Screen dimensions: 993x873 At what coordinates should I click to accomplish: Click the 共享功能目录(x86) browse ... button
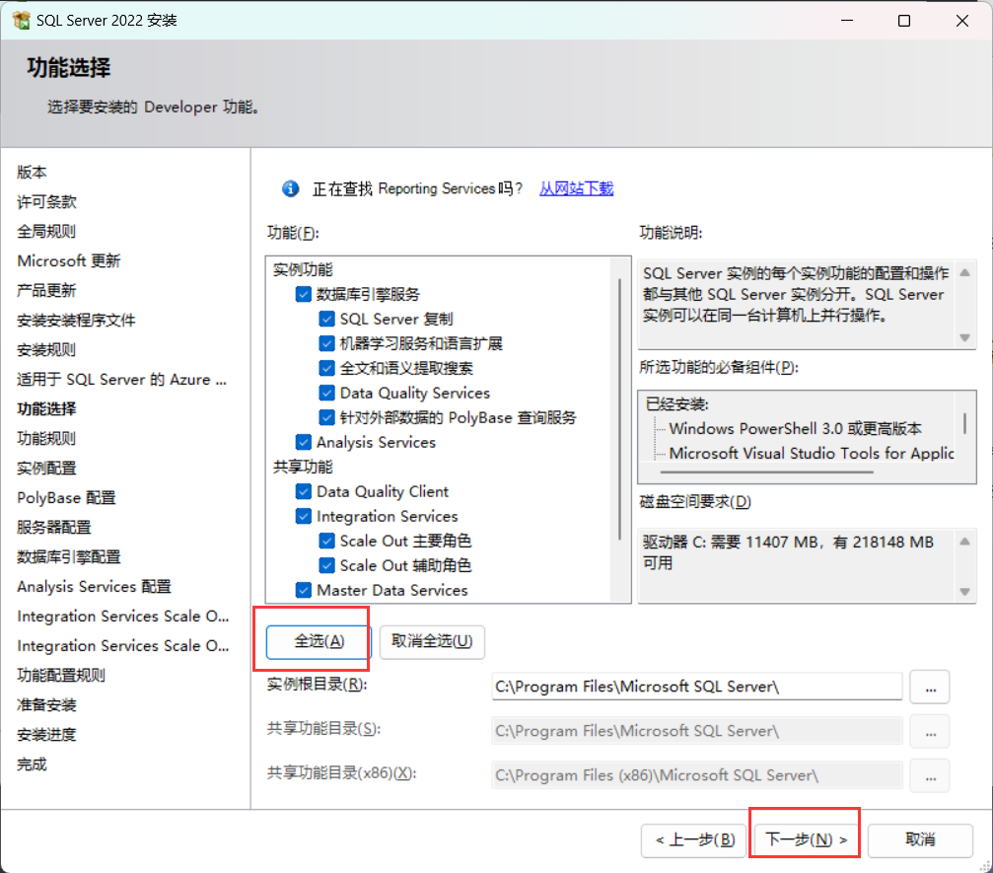(930, 775)
